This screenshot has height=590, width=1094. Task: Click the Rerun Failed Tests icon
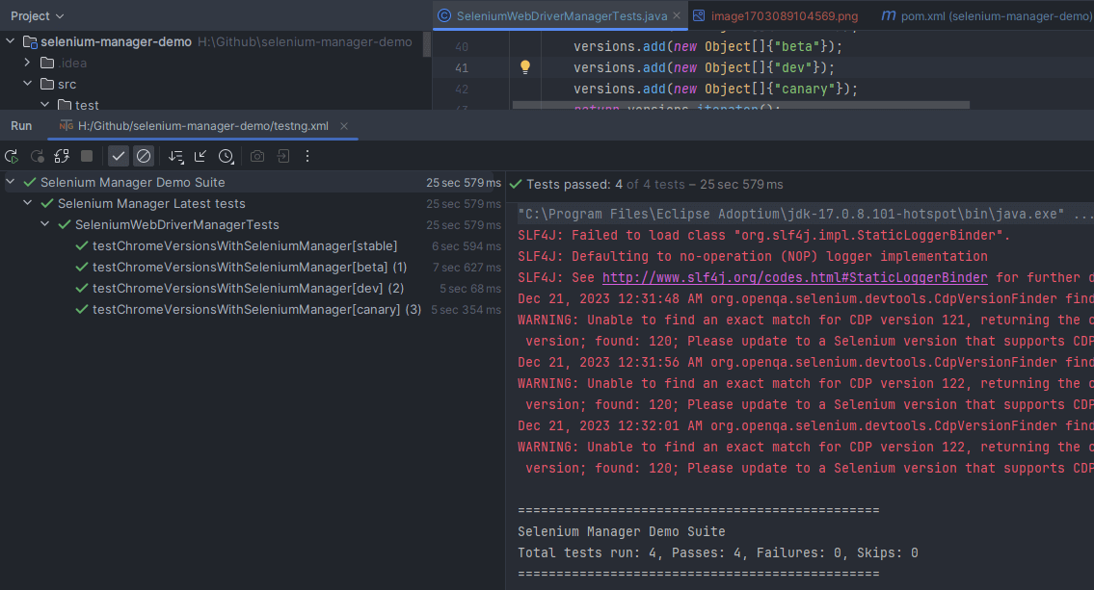37,156
